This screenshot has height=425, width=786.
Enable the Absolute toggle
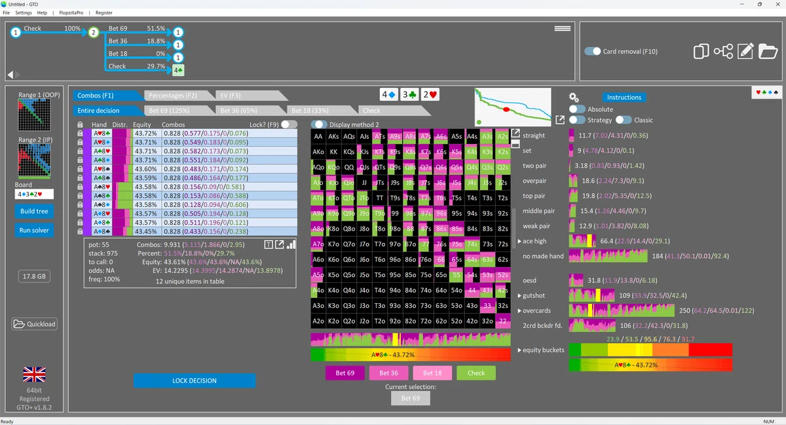[577, 109]
